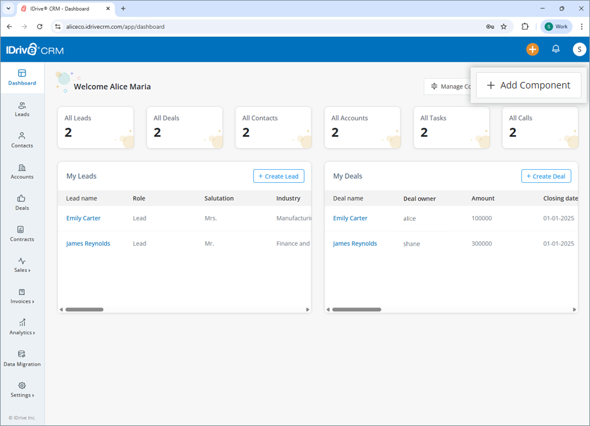Screen dimensions: 590x426
Task: Click the Create Lead button
Action: 279,176
